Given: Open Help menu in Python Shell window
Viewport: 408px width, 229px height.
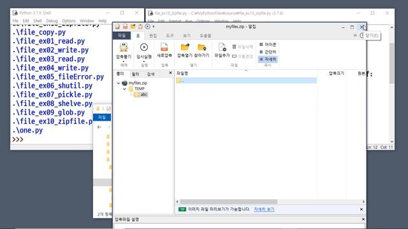Looking at the screenshot, I should click(102, 21).
